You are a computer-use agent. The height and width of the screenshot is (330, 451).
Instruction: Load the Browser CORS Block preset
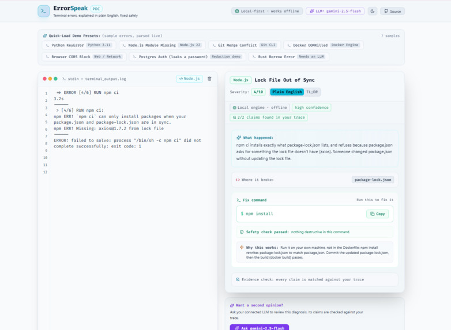tap(84, 56)
